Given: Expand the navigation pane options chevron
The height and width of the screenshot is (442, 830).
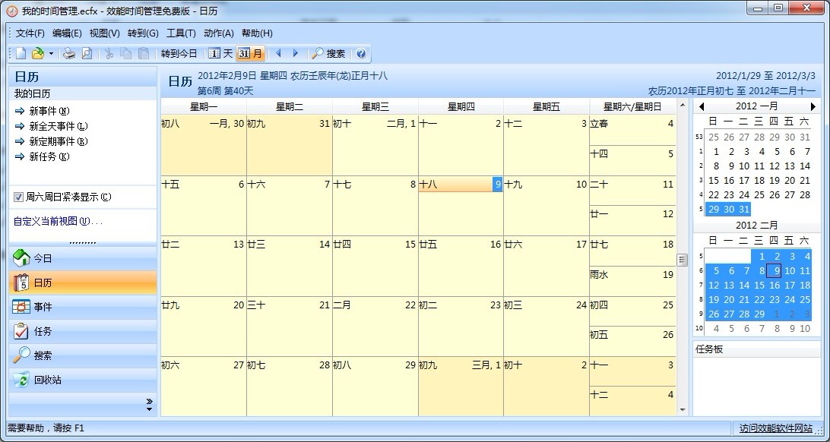Looking at the screenshot, I should 149,403.
